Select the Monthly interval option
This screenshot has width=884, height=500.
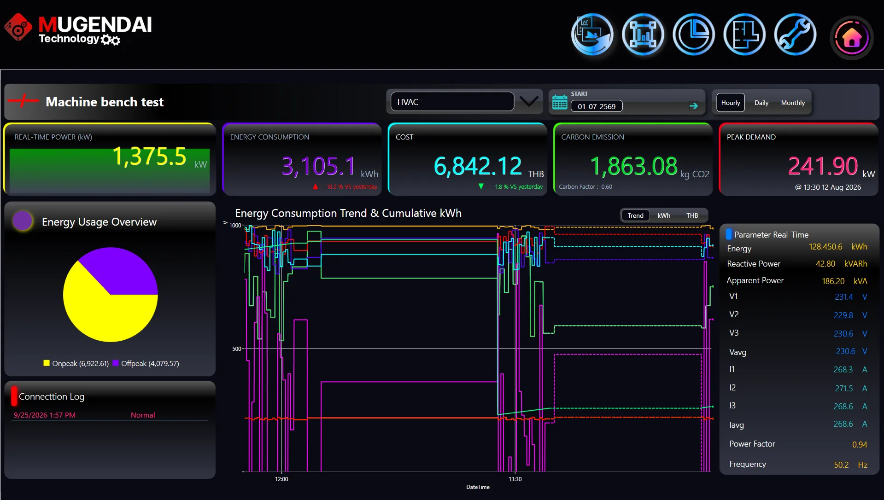793,103
